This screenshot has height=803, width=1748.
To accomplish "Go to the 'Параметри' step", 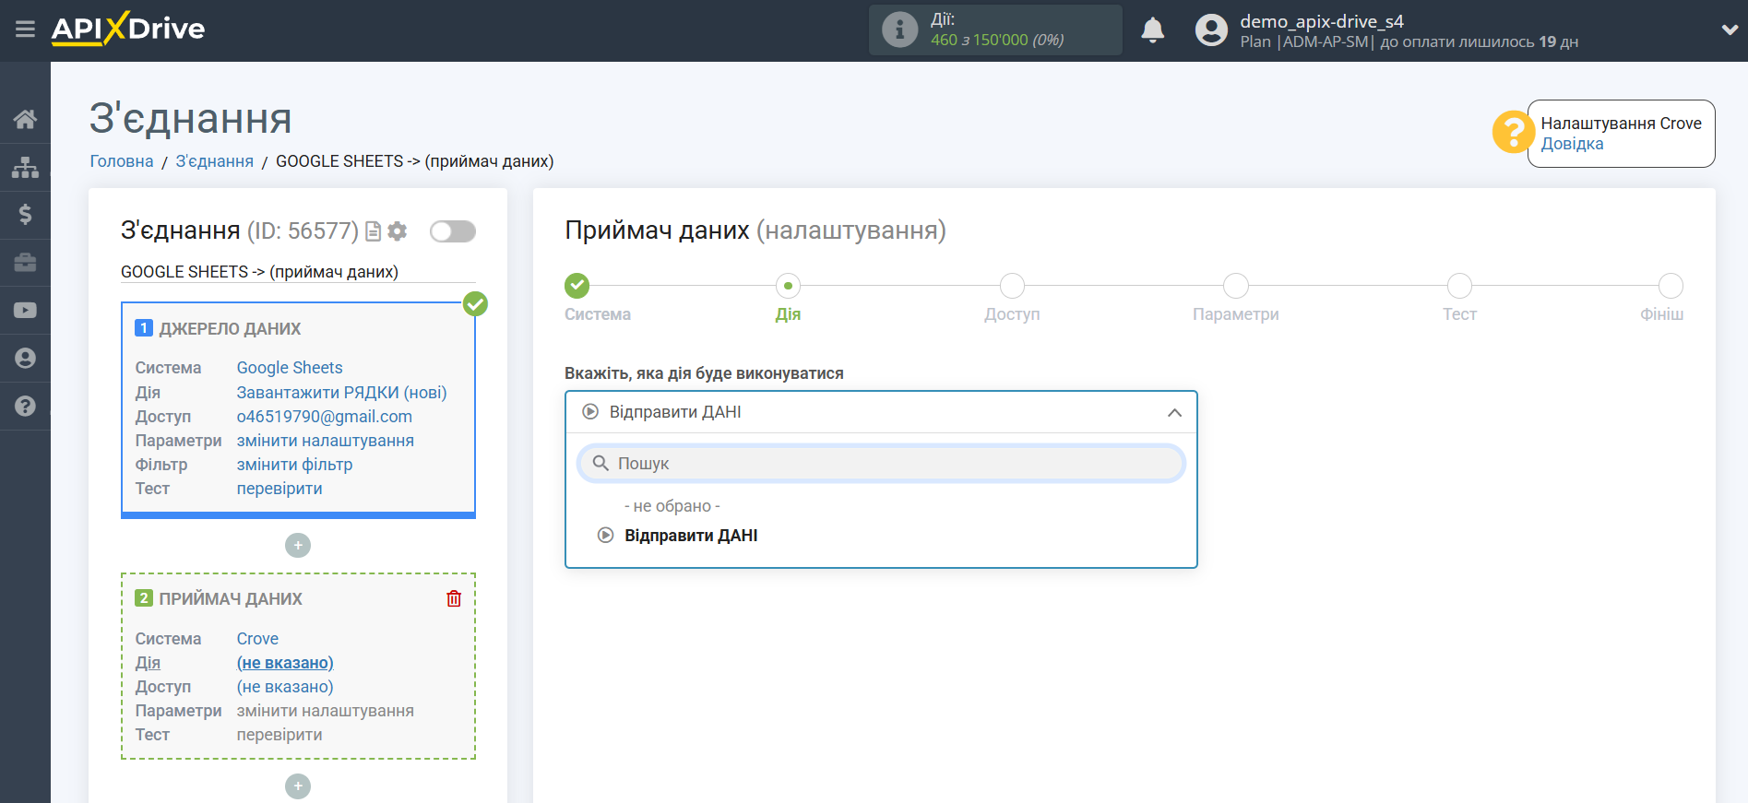I will [1235, 287].
